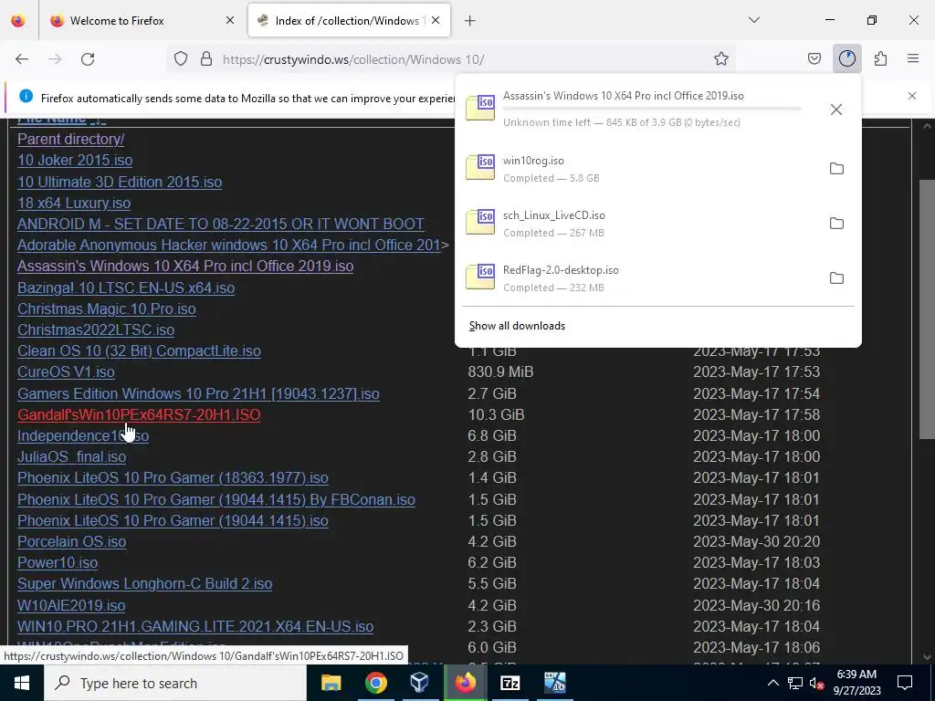Viewport: 935px width, 701px height.
Task: Show RedFlag-2.0-desktop.iso in its folder
Action: (836, 278)
